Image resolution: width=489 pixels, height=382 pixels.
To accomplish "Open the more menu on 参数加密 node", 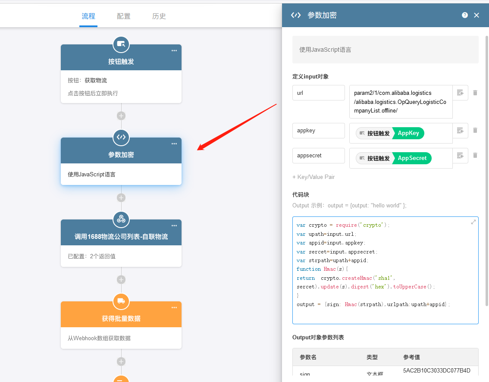I will 174,144.
